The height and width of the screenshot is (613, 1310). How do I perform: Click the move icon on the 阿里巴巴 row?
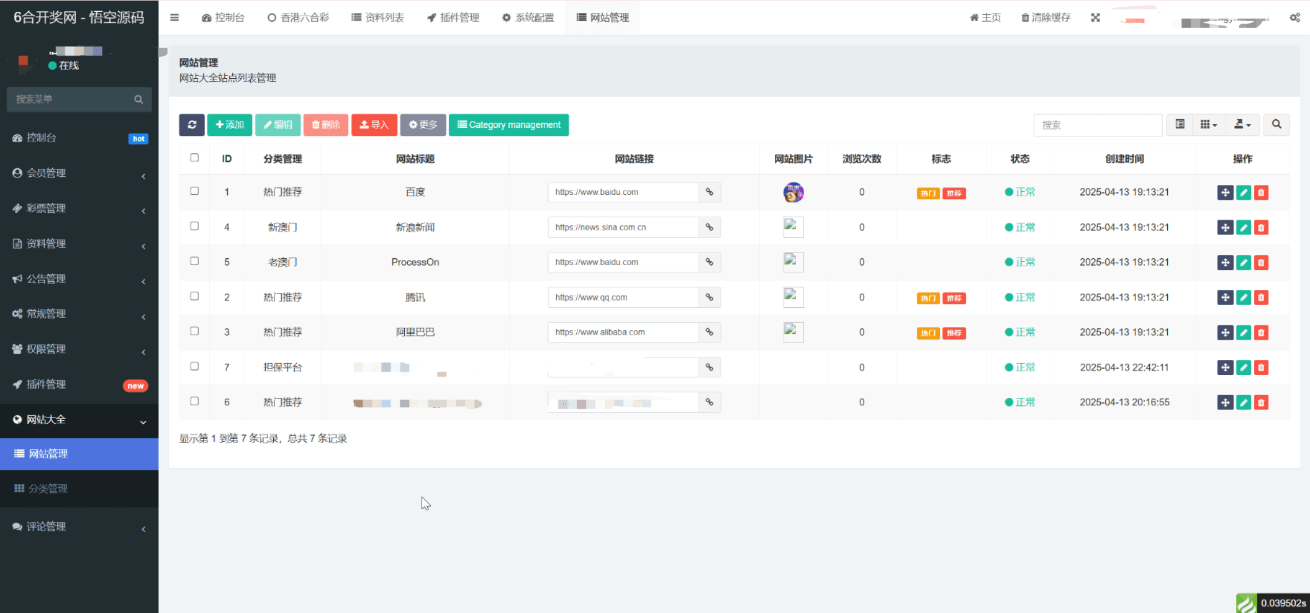coord(1225,332)
